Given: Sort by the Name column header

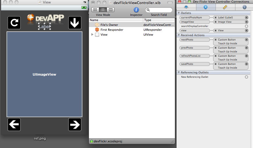Looking at the screenshot, I should 116,20.
